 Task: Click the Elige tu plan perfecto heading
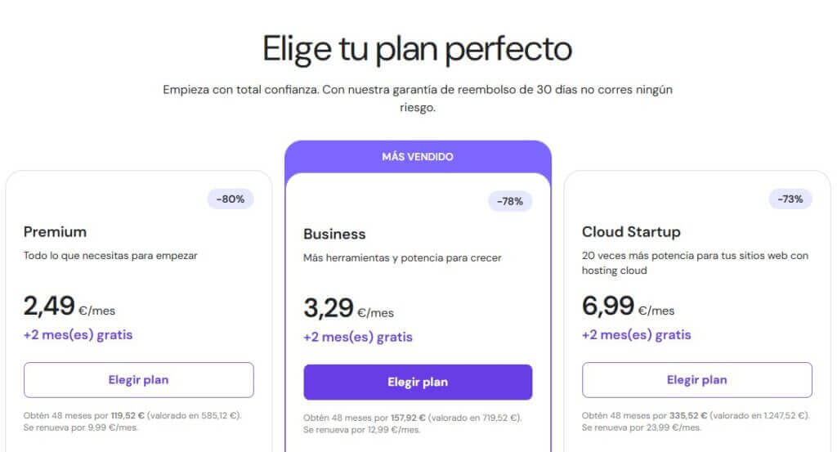[417, 49]
